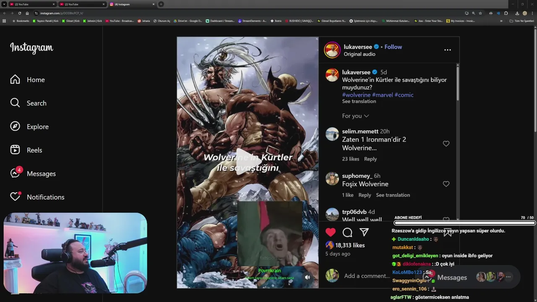View 23 likes on selim.memett comment
The image size is (537, 302).
351,159
